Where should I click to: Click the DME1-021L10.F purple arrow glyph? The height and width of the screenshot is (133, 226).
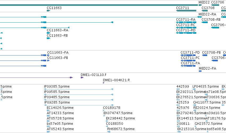(x=82, y=78)
